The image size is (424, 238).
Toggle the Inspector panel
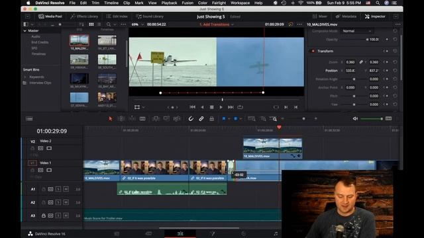(375, 17)
